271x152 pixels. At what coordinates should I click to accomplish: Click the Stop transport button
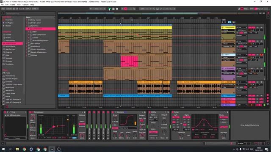tap(113, 9)
